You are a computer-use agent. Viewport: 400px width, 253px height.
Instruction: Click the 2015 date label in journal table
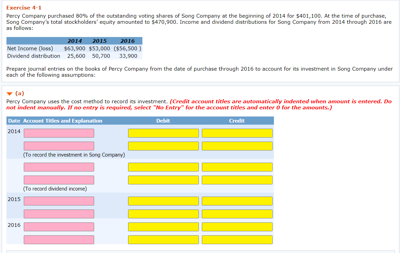pyautogui.click(x=14, y=199)
